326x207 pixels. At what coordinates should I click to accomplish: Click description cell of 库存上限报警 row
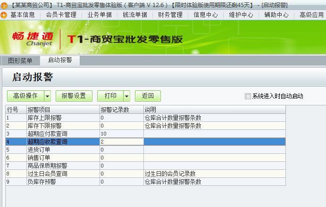point(215,118)
